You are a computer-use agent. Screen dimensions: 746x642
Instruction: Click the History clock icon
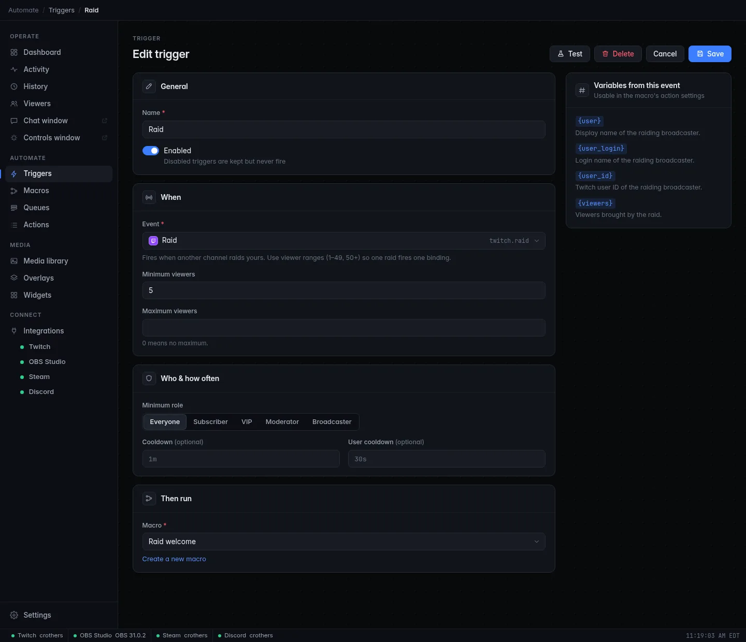(x=14, y=86)
